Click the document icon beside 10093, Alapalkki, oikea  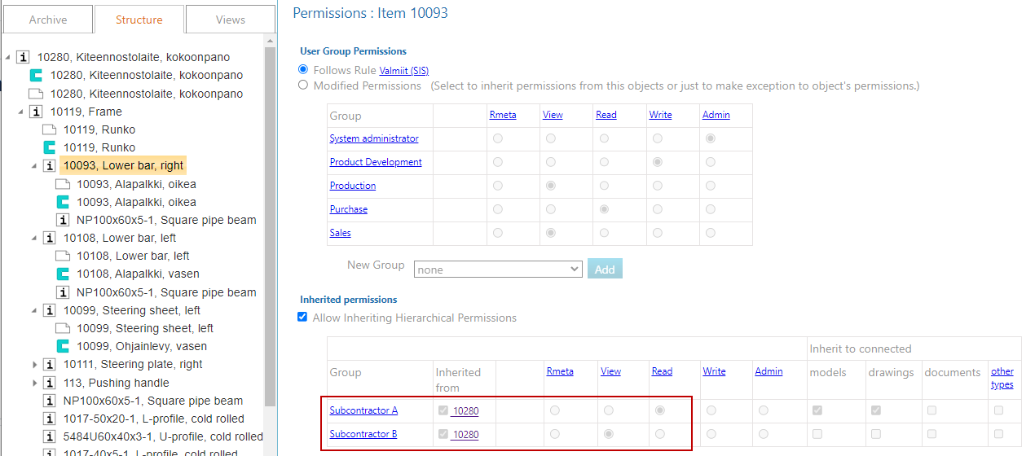coord(63,184)
